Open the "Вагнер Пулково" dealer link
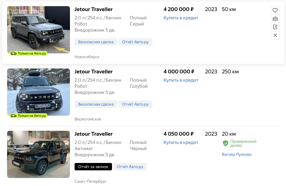The image size is (286, 186). point(237,154)
